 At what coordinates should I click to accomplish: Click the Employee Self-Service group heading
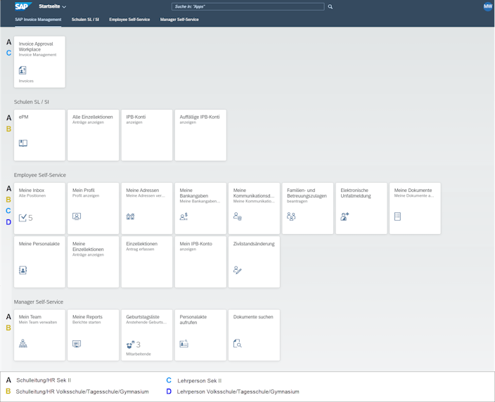point(40,175)
